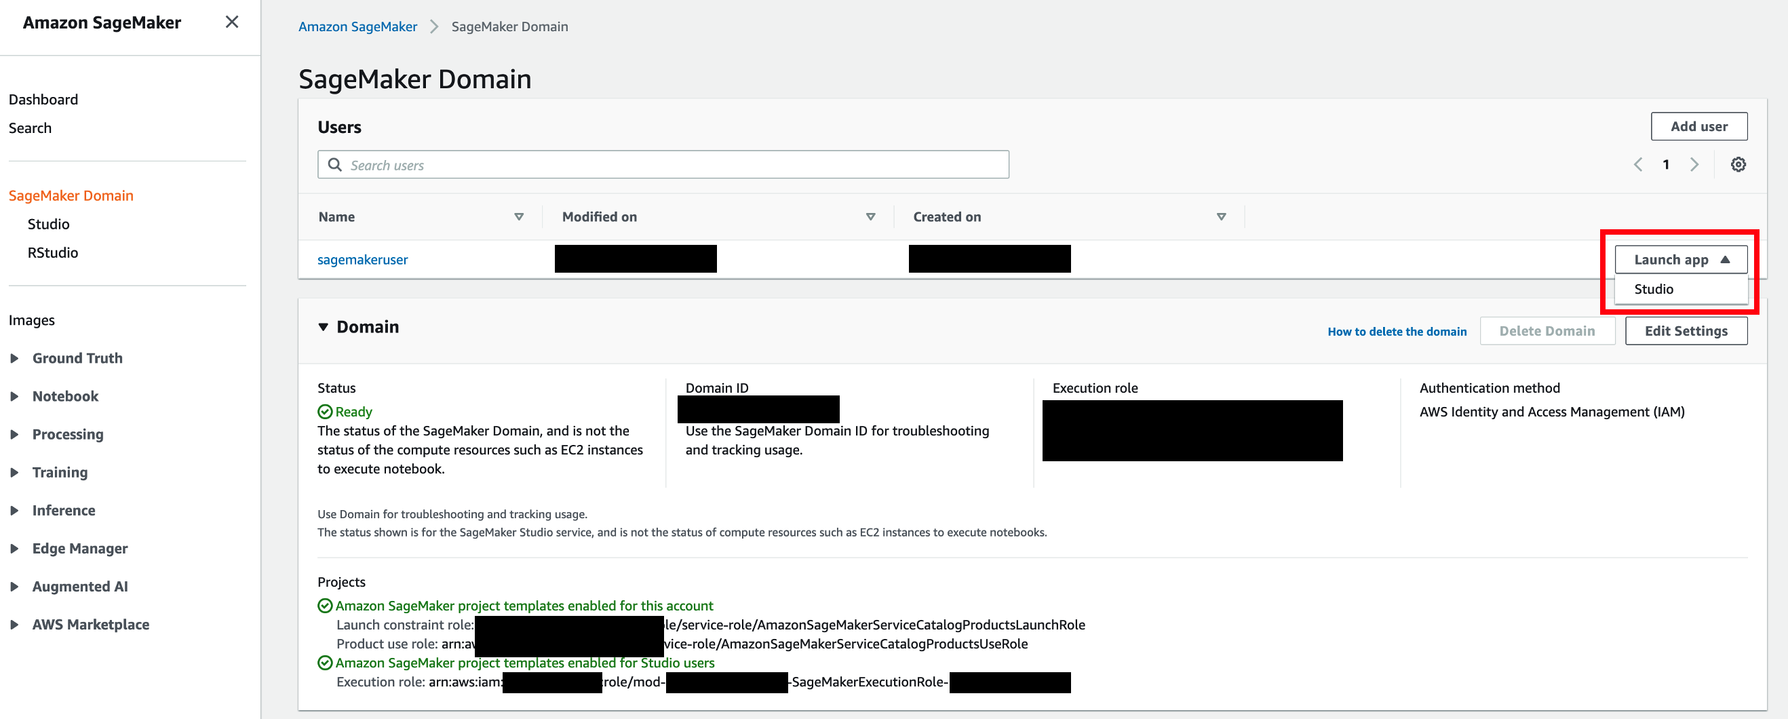
Task: Open How to delete the domain link
Action: coord(1397,332)
